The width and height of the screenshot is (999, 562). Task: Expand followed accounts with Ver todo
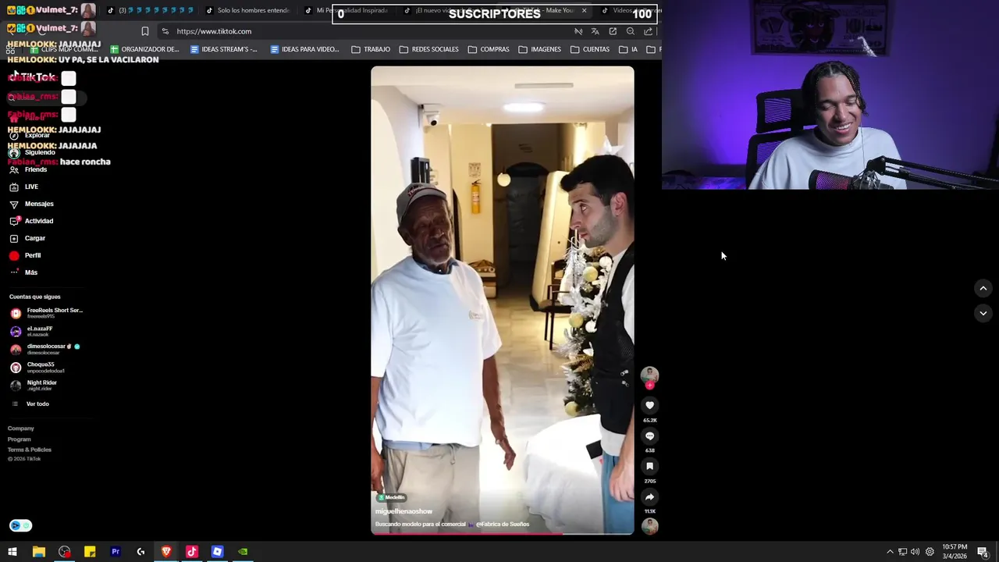tap(31, 404)
